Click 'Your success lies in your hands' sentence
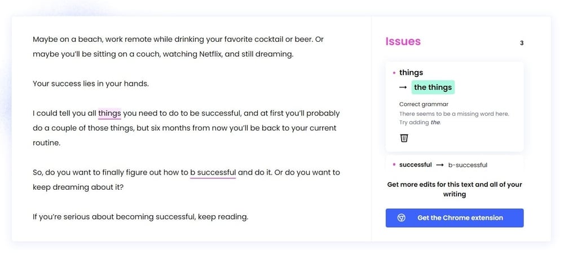This screenshot has height=257, width=564. click(91, 84)
